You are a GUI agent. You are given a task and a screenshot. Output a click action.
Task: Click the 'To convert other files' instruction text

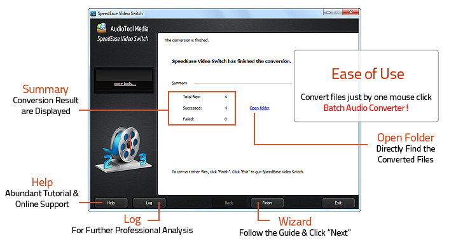click(238, 172)
